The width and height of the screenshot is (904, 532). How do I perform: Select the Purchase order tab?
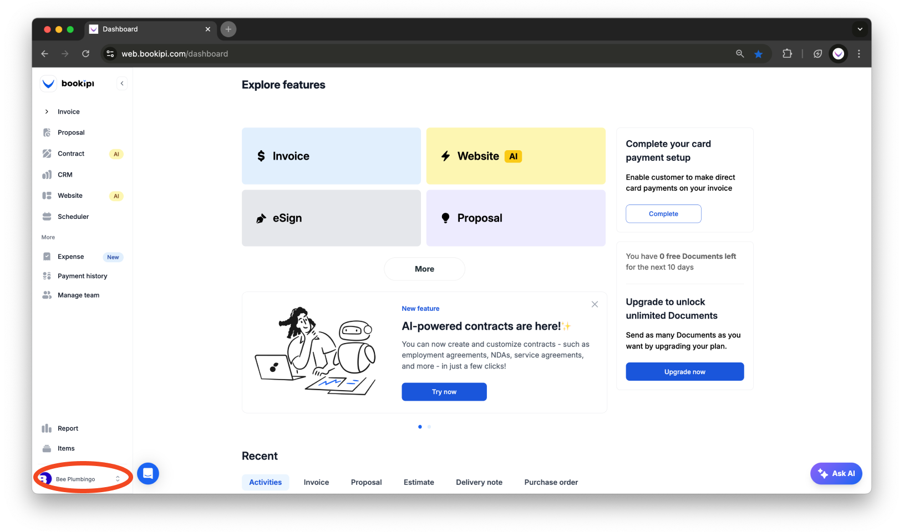click(x=551, y=482)
